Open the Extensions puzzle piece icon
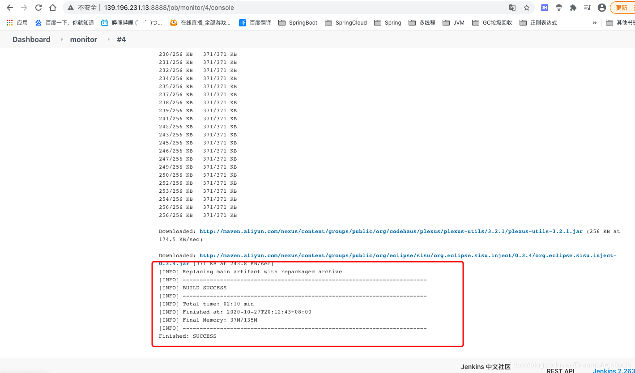The width and height of the screenshot is (635, 373). (573, 8)
